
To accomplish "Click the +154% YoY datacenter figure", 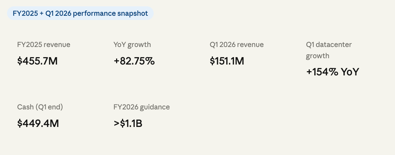I will (x=332, y=72).
